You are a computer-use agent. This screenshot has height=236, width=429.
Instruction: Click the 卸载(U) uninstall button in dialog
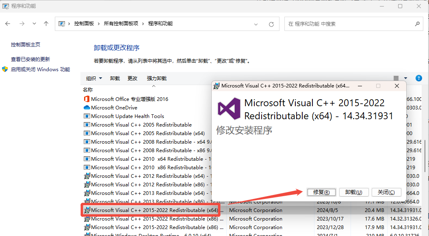pos(354,192)
